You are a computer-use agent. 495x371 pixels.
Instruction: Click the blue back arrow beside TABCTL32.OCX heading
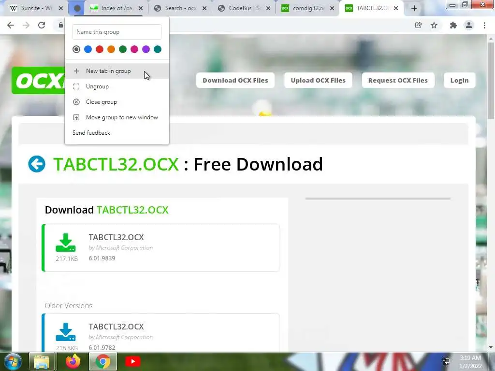click(37, 164)
